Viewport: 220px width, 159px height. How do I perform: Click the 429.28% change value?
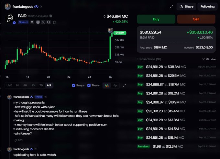[120, 22]
